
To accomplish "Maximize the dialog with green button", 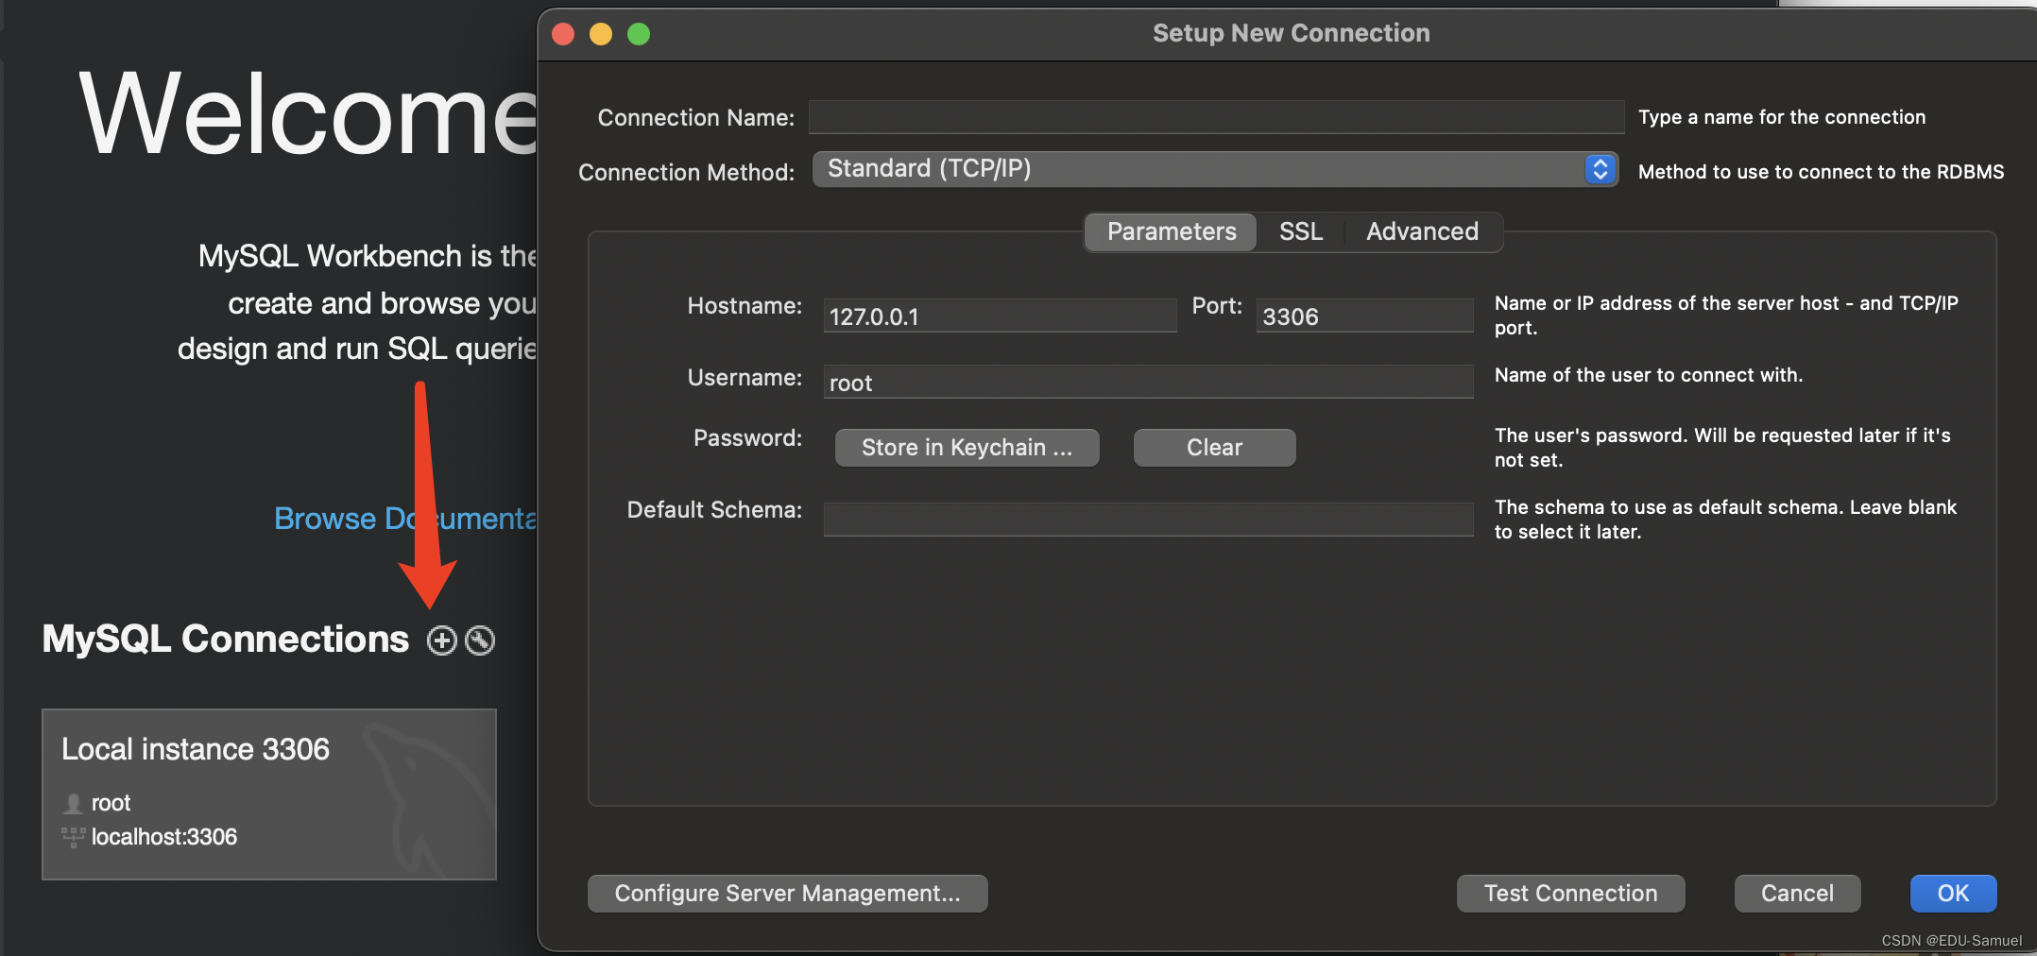I will click(639, 34).
